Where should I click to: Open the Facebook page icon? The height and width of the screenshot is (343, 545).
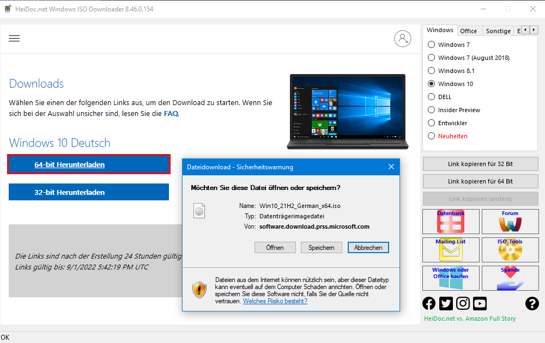(x=429, y=303)
